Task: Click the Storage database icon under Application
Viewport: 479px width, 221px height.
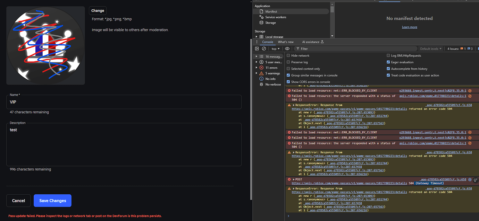Action: (262, 23)
